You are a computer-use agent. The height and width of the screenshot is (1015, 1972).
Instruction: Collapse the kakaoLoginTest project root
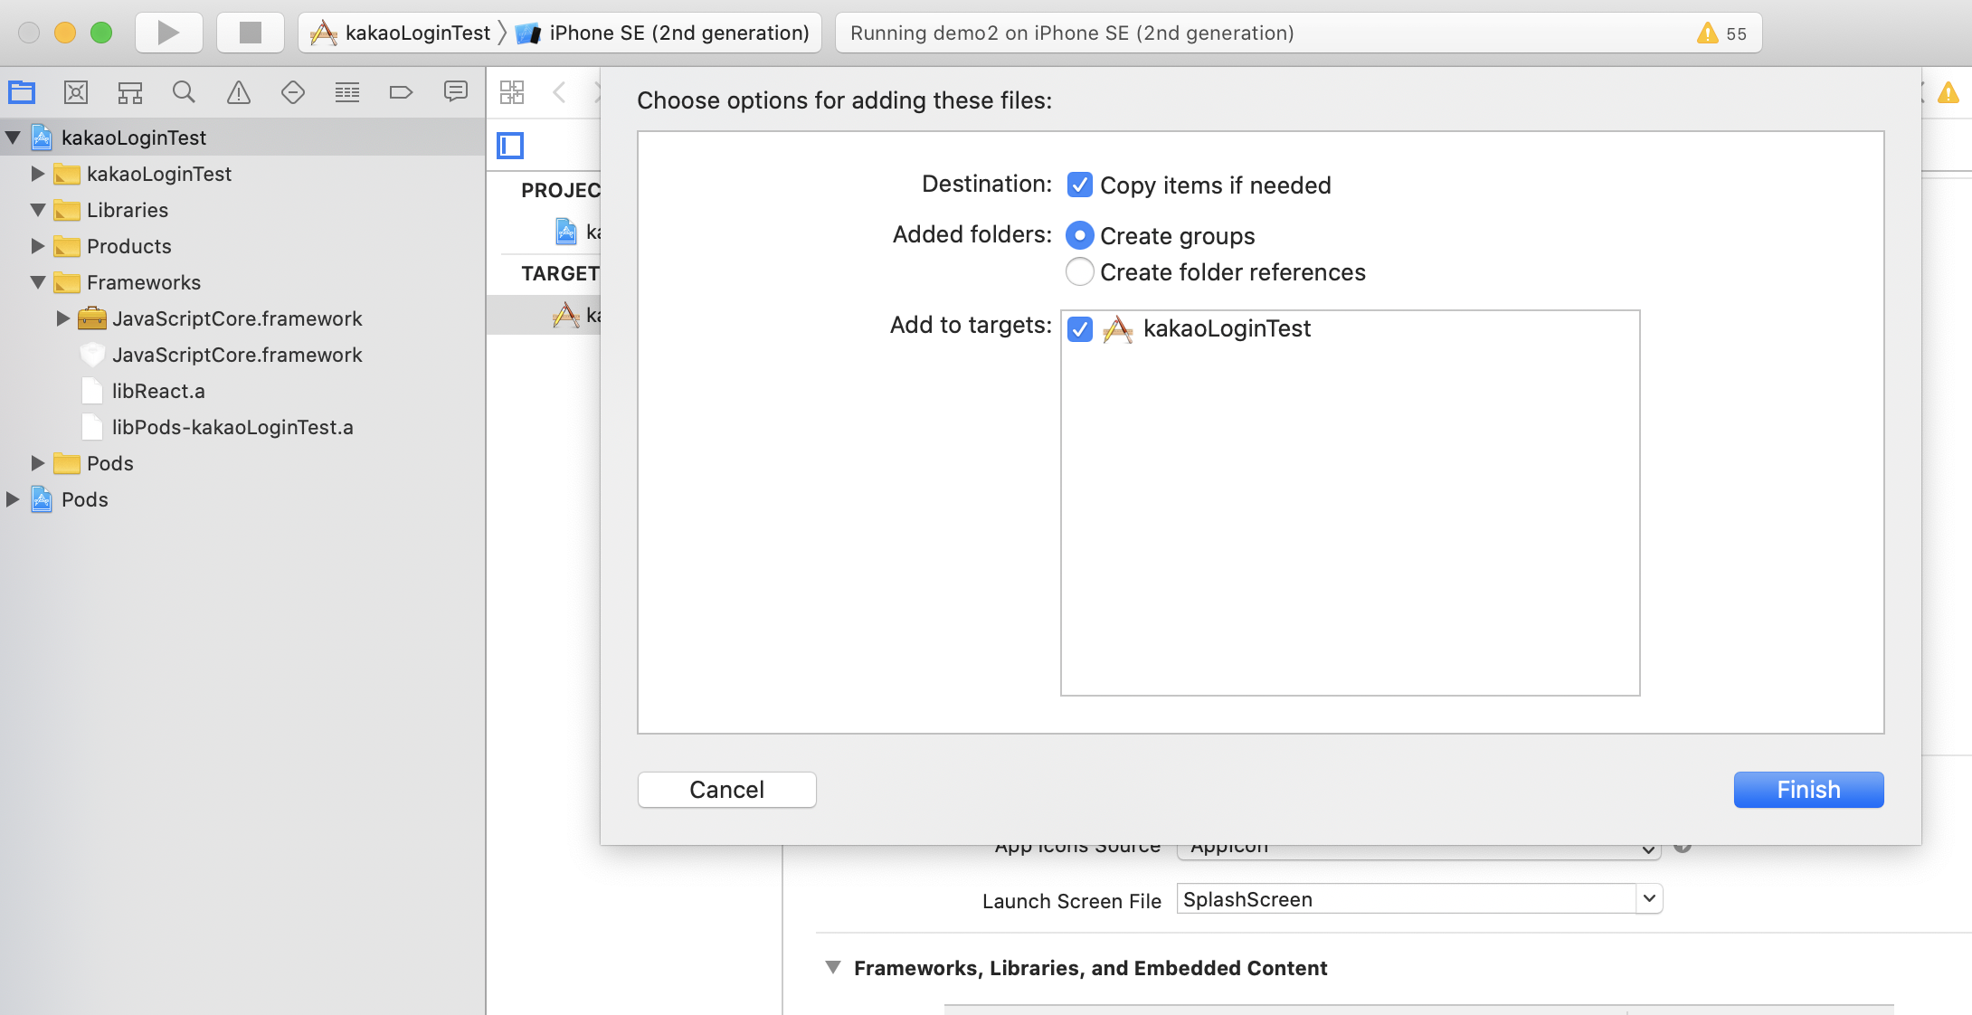13,138
